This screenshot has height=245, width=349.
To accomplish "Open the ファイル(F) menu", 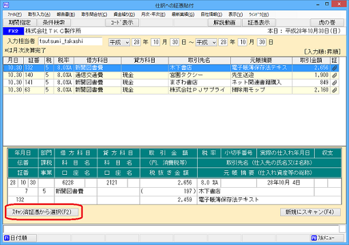I will [x=14, y=14].
